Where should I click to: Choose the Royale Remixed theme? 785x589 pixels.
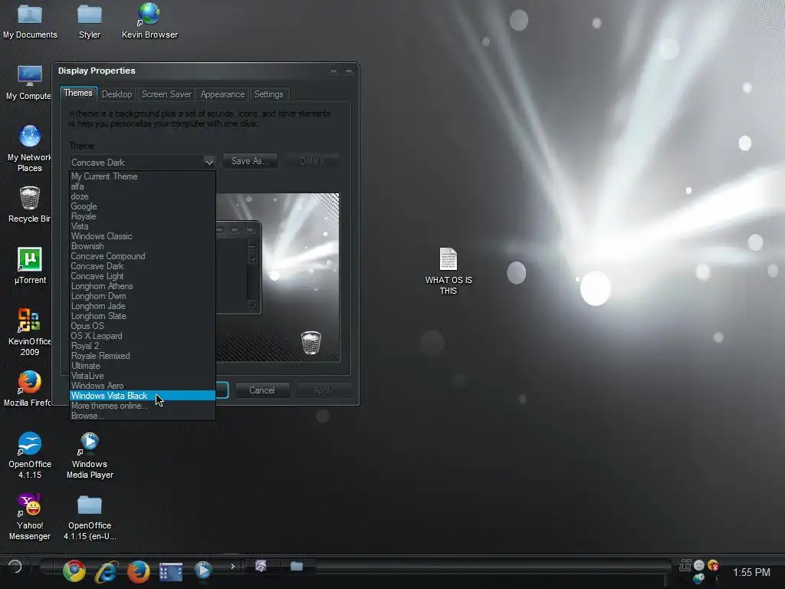(x=142, y=356)
